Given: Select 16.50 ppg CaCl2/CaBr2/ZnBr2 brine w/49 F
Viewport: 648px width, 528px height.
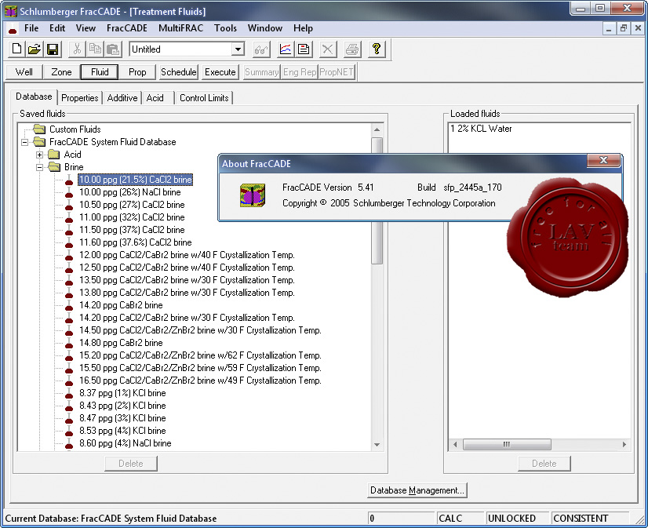Looking at the screenshot, I should point(200,381).
